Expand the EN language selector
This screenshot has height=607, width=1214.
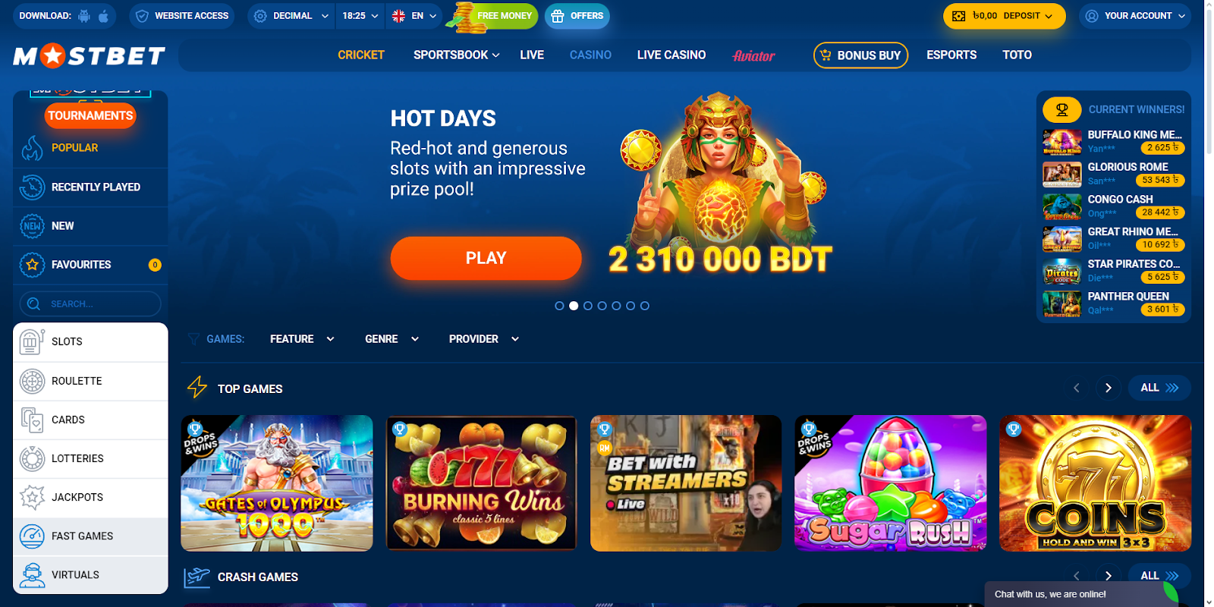pyautogui.click(x=414, y=16)
